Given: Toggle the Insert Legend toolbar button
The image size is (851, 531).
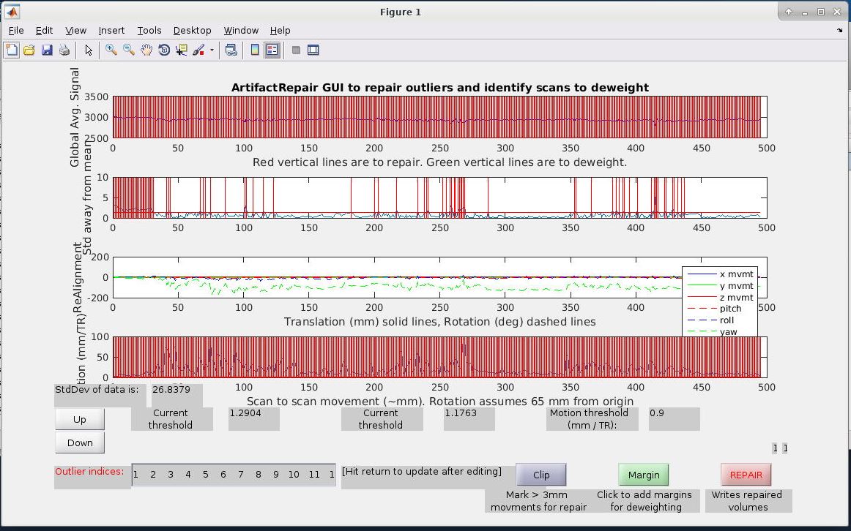Looking at the screenshot, I should [x=272, y=50].
